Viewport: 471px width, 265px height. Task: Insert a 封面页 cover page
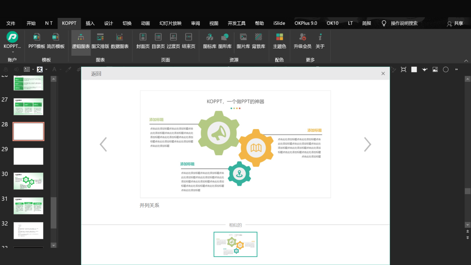143,41
